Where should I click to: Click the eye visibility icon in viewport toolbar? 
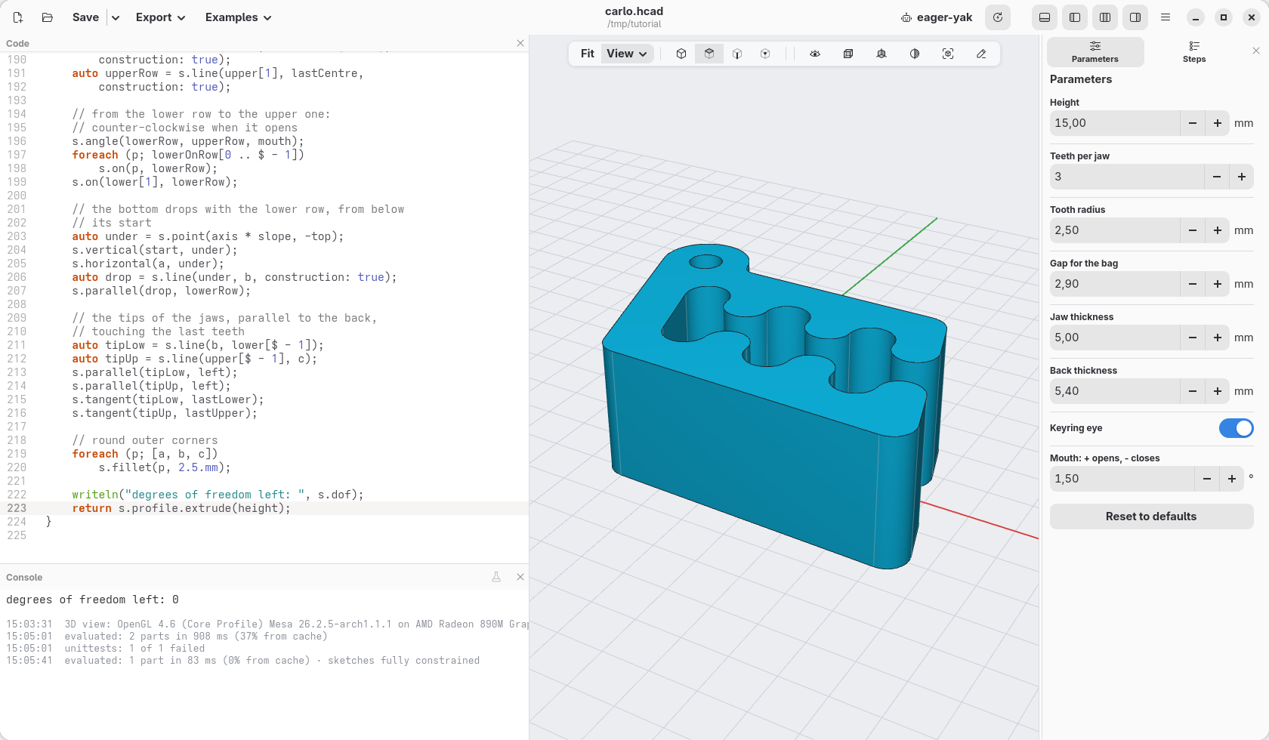[x=815, y=54]
